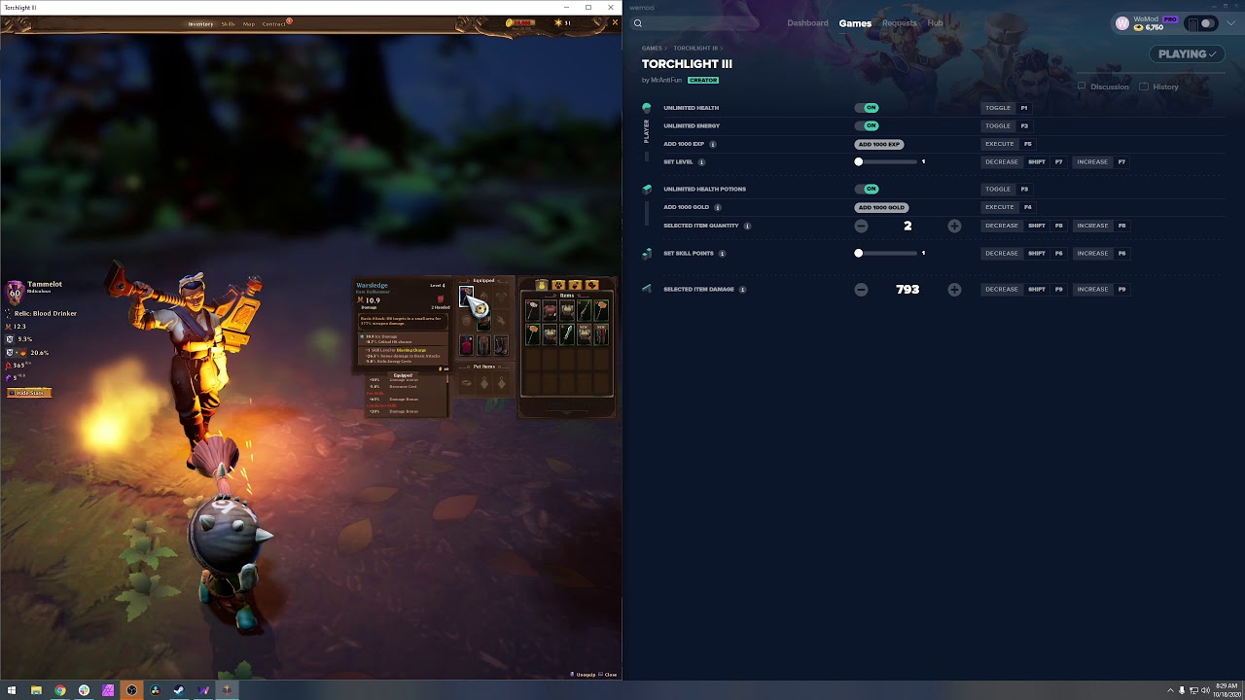The width and height of the screenshot is (1245, 700).
Task: Toggle Unlimited Health switch off
Action: [866, 108]
